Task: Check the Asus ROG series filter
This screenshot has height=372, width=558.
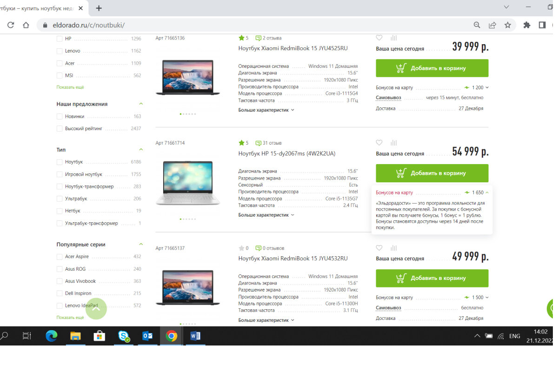Action: point(59,269)
